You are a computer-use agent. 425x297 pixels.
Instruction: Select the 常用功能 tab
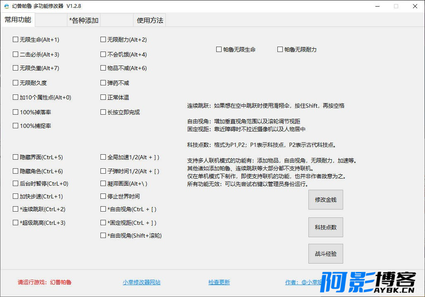18,20
